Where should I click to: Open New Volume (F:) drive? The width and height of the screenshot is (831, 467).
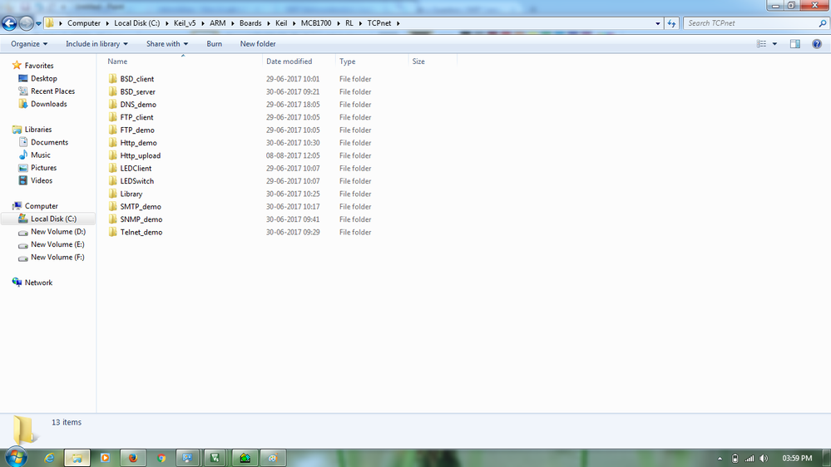point(57,257)
